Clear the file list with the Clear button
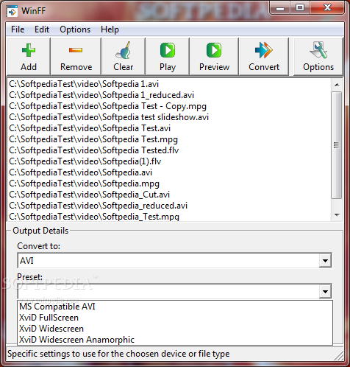 tap(124, 57)
